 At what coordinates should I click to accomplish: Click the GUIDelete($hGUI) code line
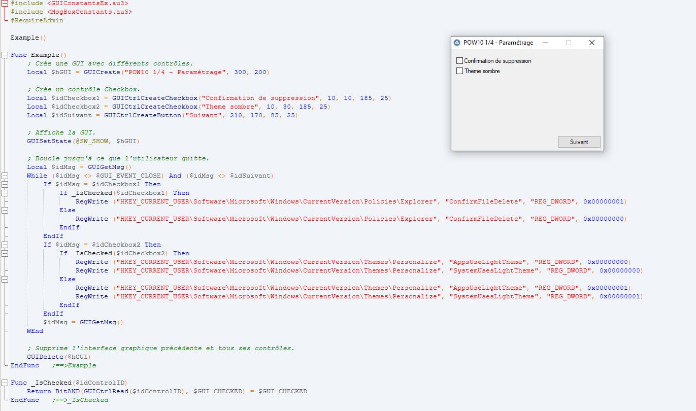[x=51, y=357]
